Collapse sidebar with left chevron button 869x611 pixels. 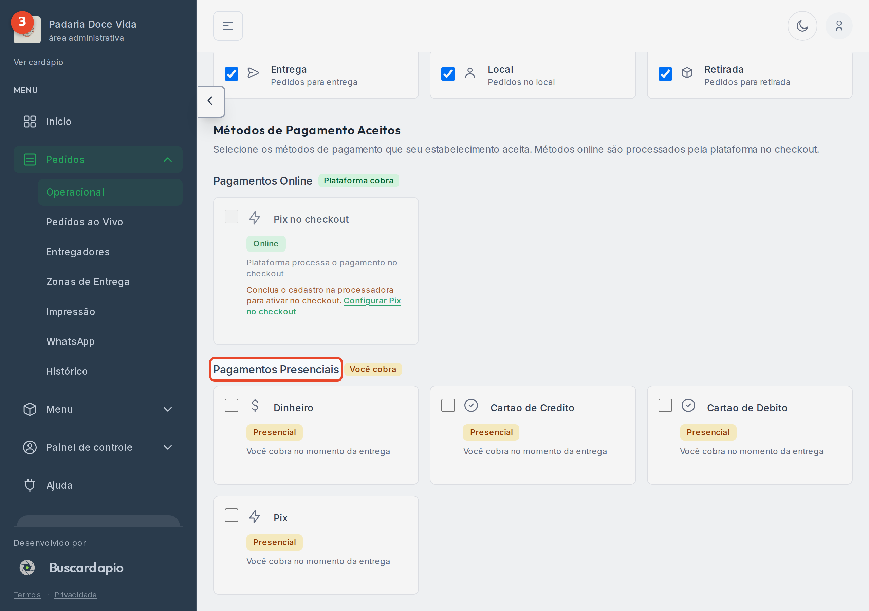click(x=210, y=101)
